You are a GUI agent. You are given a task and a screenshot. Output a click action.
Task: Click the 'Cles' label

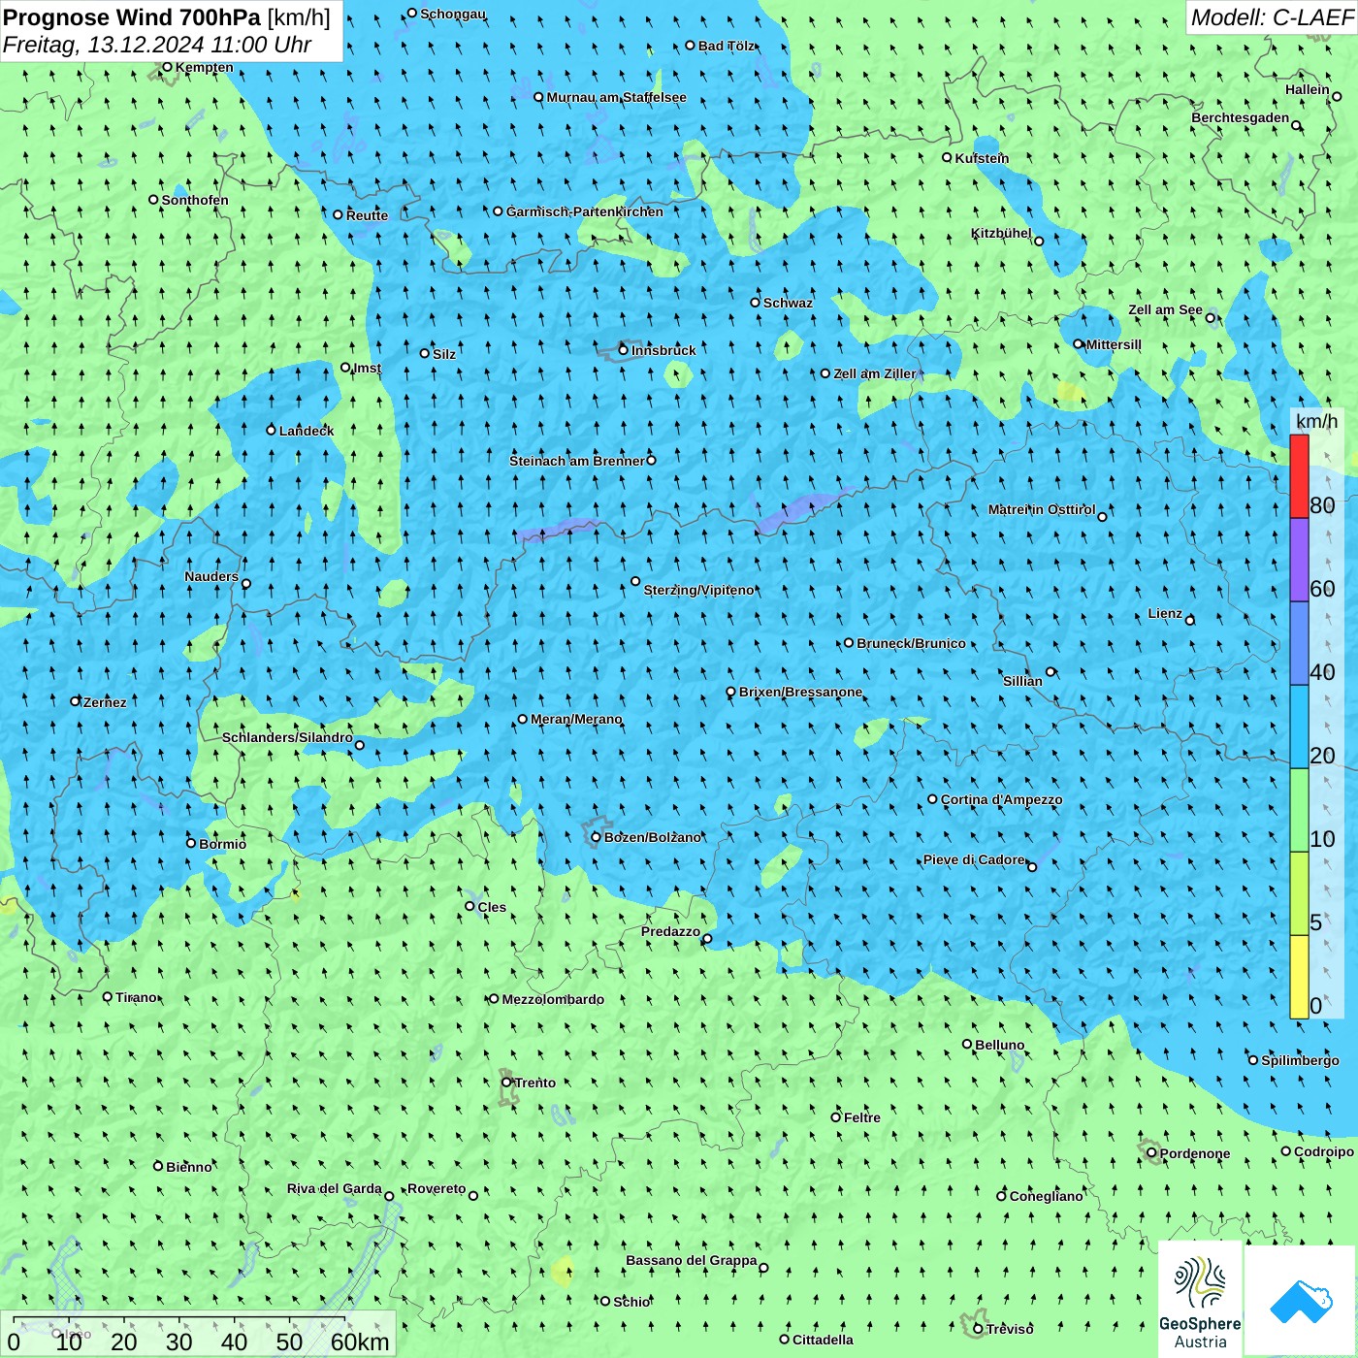493,907
